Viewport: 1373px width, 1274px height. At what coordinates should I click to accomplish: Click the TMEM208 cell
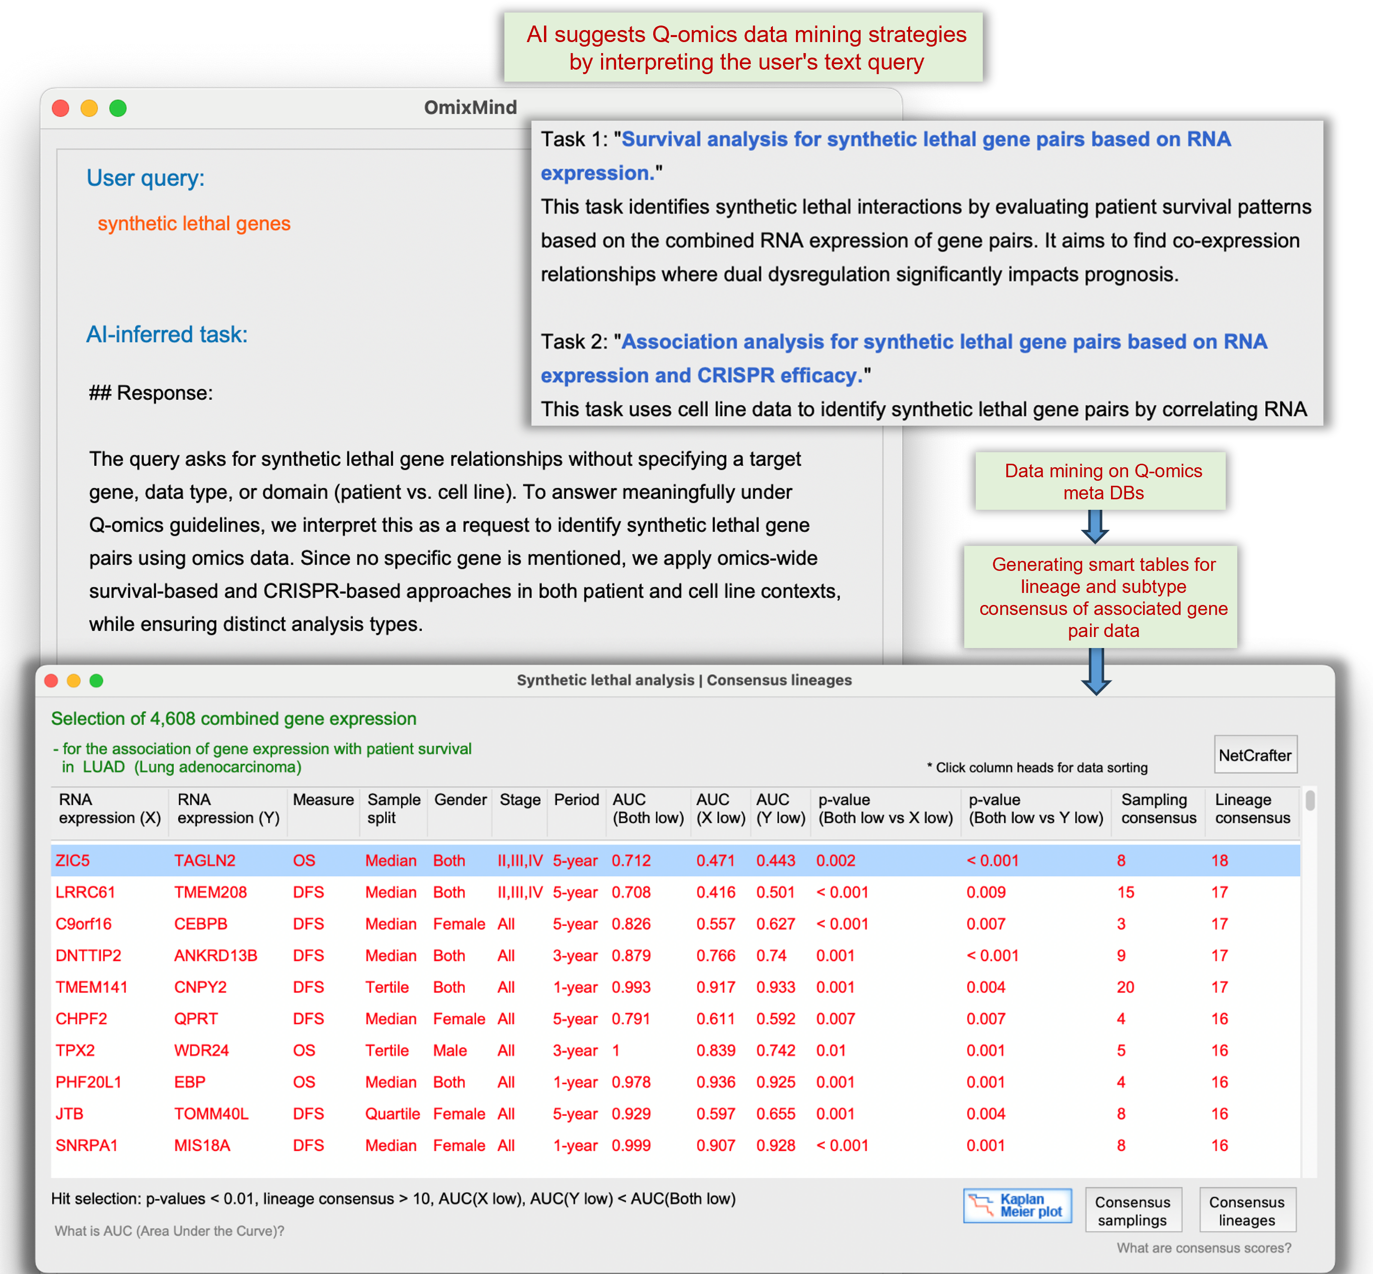click(210, 892)
